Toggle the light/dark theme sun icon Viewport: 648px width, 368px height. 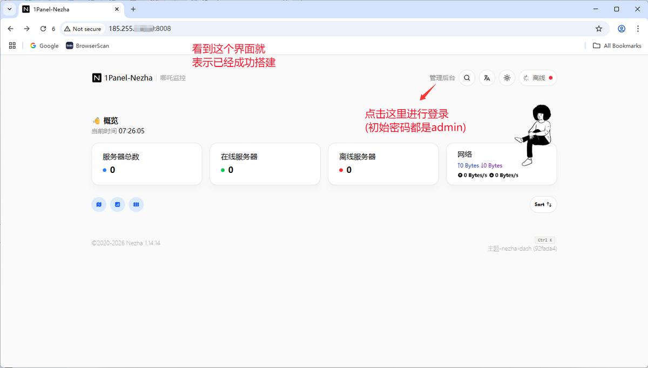point(507,78)
